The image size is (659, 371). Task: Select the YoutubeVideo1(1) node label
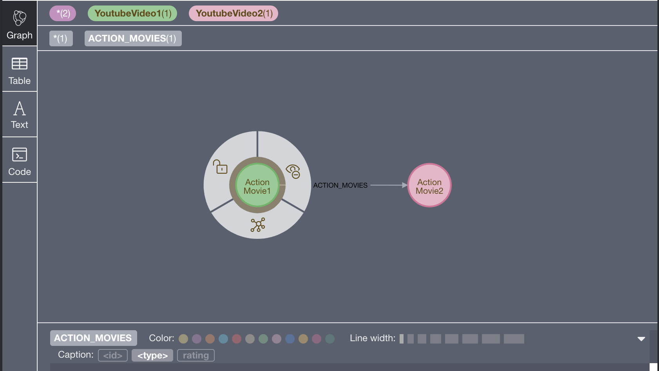[x=132, y=13]
